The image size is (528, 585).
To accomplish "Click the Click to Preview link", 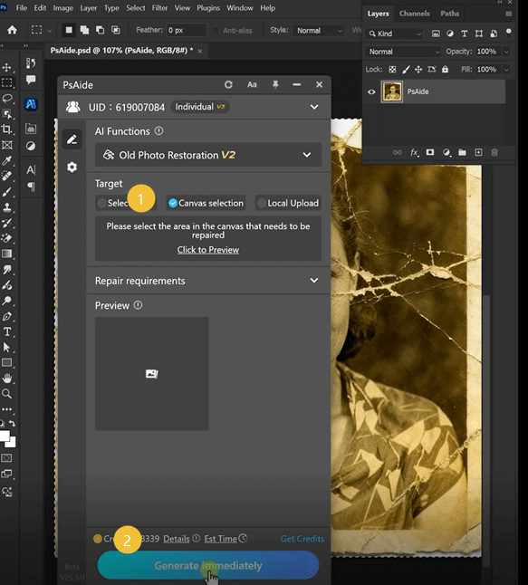I will (x=207, y=250).
